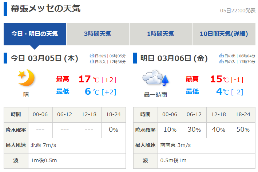The image size is (258, 172).
Task: Click tomorrow's 18-24 precipitation value 50%
Action: (x=242, y=130)
